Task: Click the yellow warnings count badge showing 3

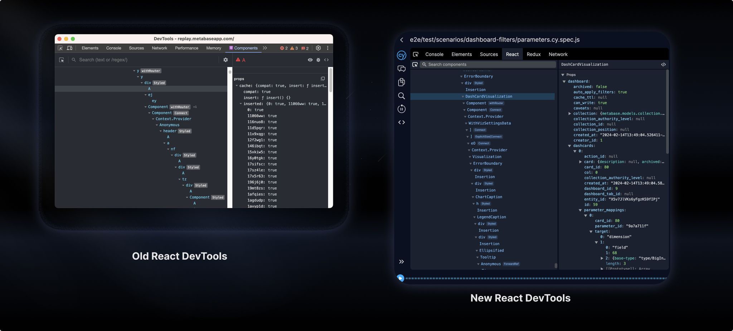Action: (x=294, y=48)
